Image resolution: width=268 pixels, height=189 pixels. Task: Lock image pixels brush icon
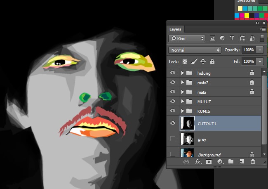194,61
